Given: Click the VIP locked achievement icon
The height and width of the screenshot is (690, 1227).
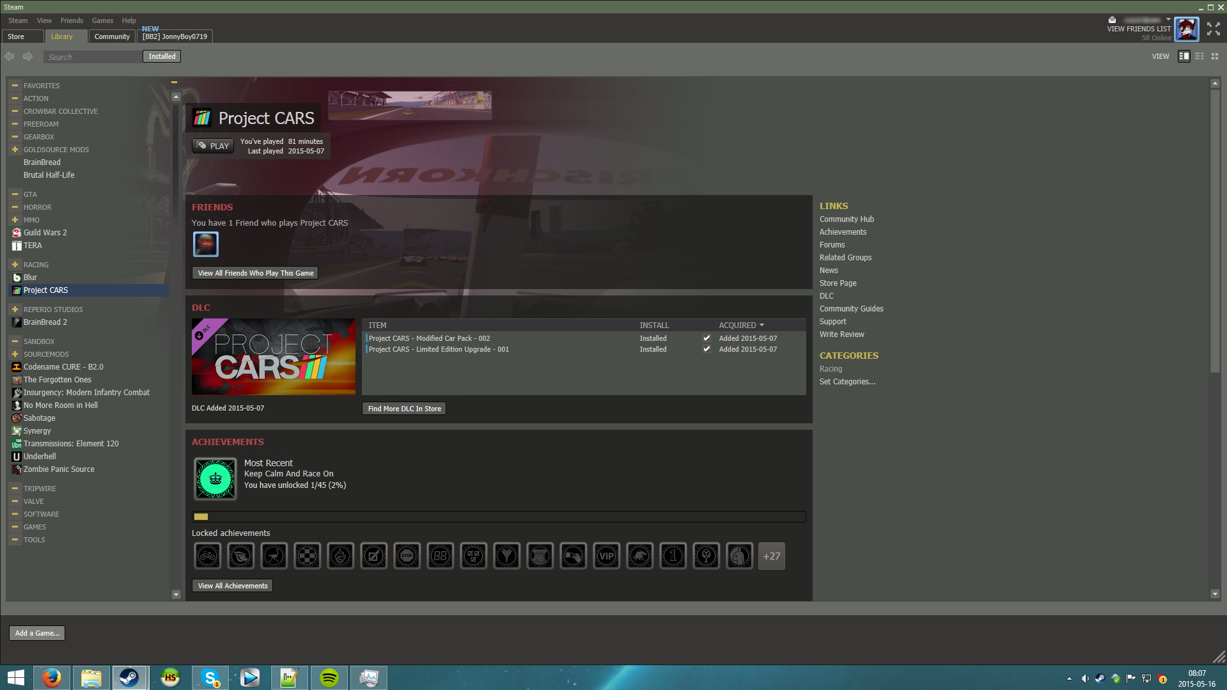Looking at the screenshot, I should tap(606, 556).
